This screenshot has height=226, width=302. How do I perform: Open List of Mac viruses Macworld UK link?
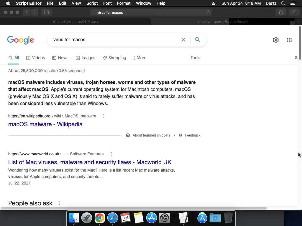90,162
